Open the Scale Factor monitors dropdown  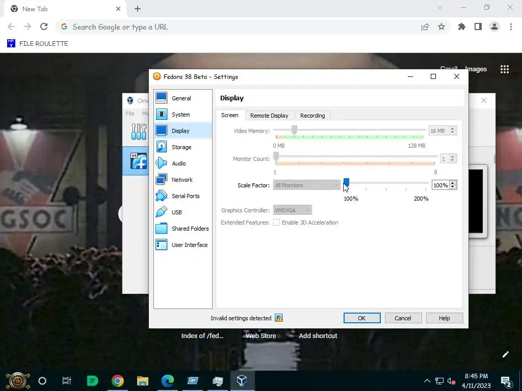[306, 185]
